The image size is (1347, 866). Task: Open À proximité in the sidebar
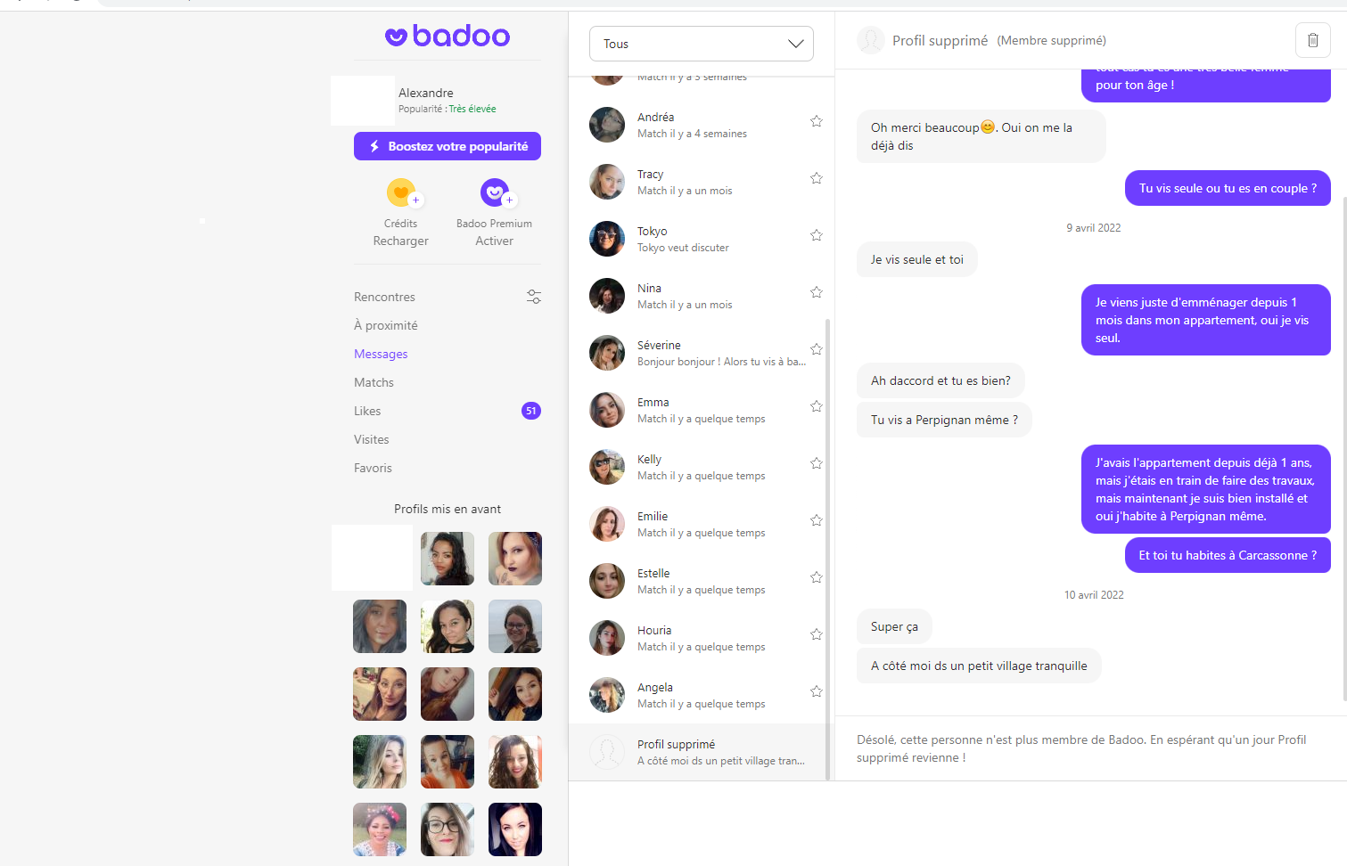point(386,325)
